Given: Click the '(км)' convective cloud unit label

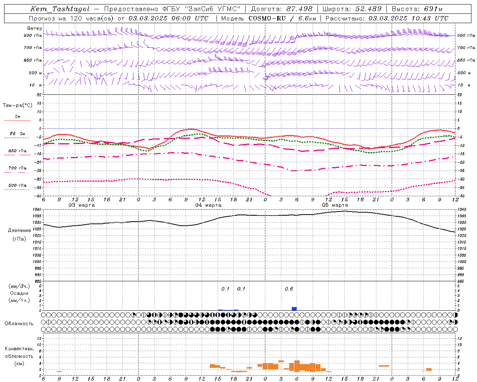Looking at the screenshot, I should pos(19,363).
